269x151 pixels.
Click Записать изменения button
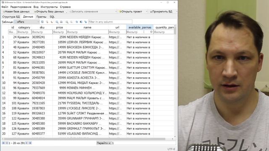[x=84, y=11]
